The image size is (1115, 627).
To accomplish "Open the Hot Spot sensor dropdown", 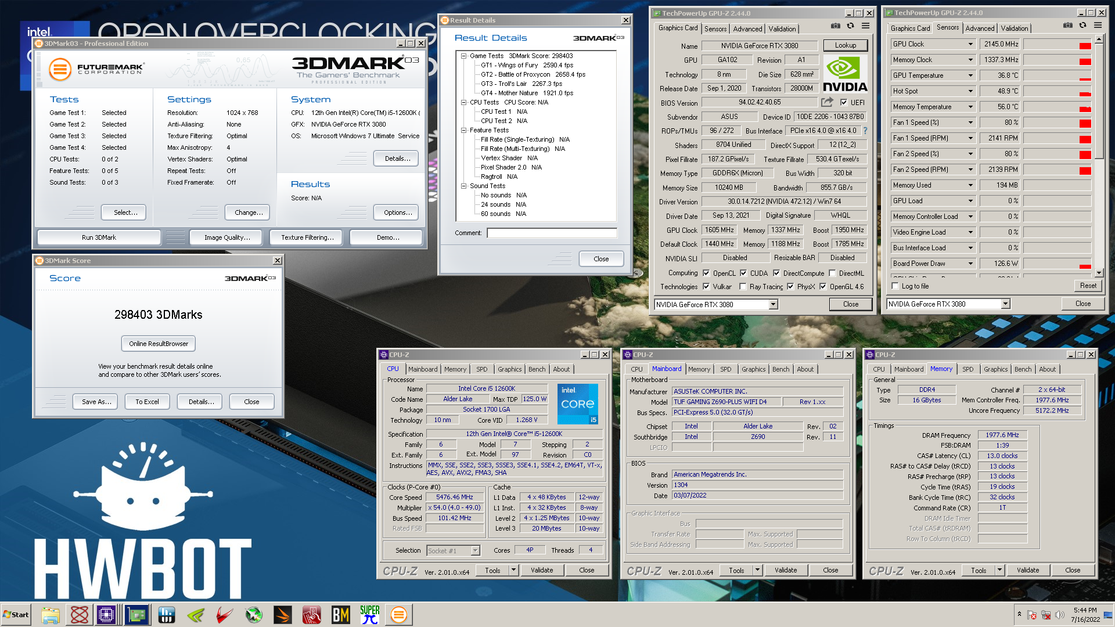I will [970, 91].
